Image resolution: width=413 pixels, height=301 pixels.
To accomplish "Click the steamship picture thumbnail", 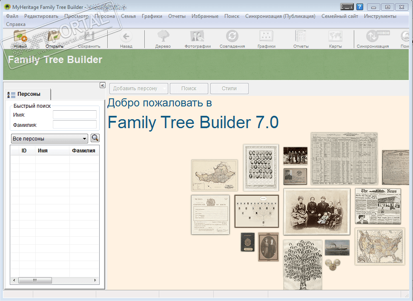I will tap(337, 247).
